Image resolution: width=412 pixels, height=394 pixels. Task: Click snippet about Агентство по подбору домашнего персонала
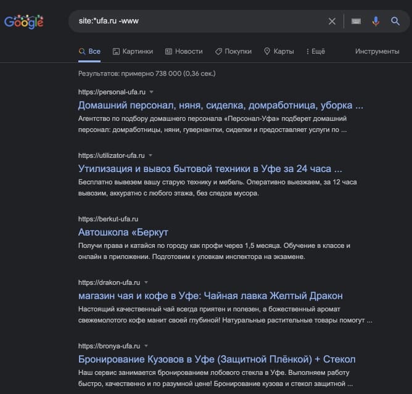(x=212, y=124)
